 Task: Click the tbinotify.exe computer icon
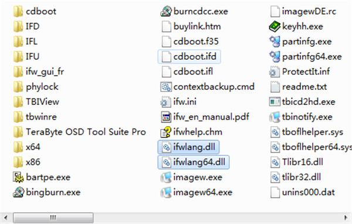pyautogui.click(x=275, y=117)
